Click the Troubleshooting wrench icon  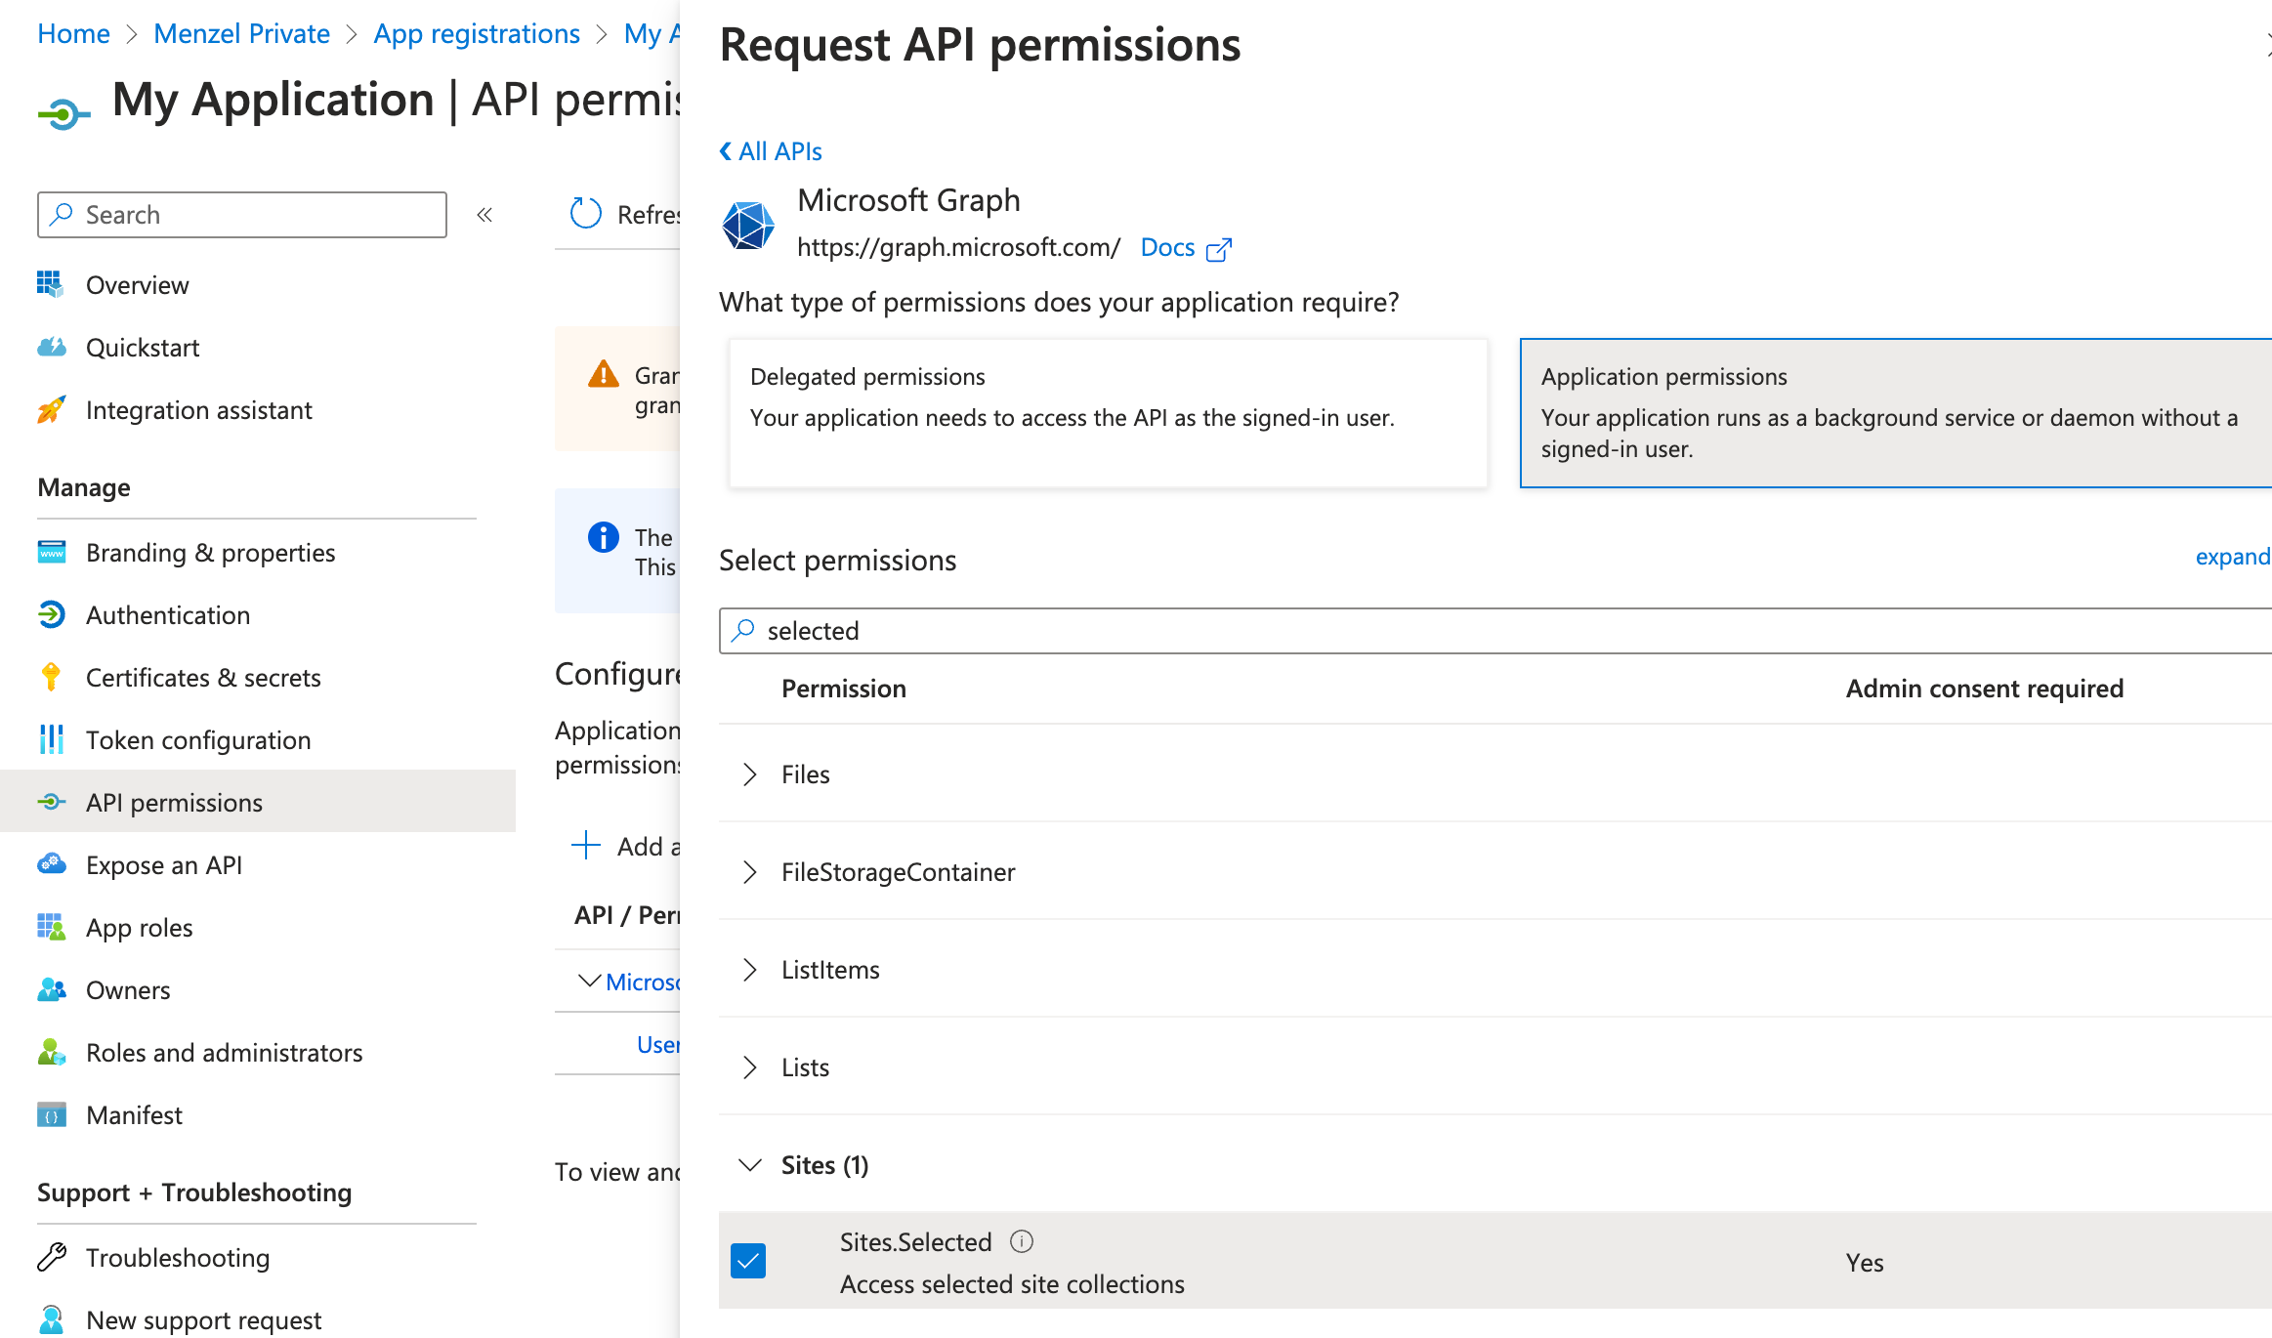coord(52,1258)
